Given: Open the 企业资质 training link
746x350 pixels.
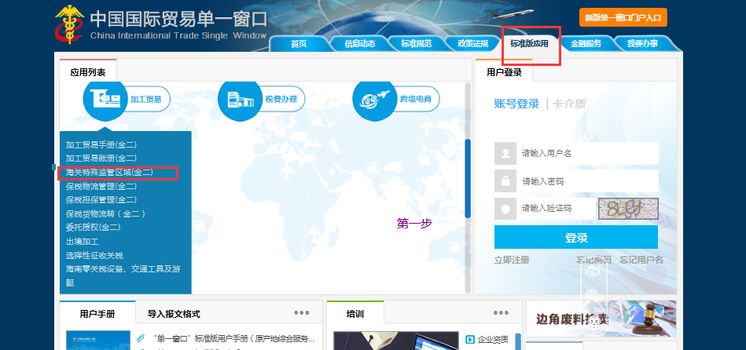Looking at the screenshot, I should 493,339.
